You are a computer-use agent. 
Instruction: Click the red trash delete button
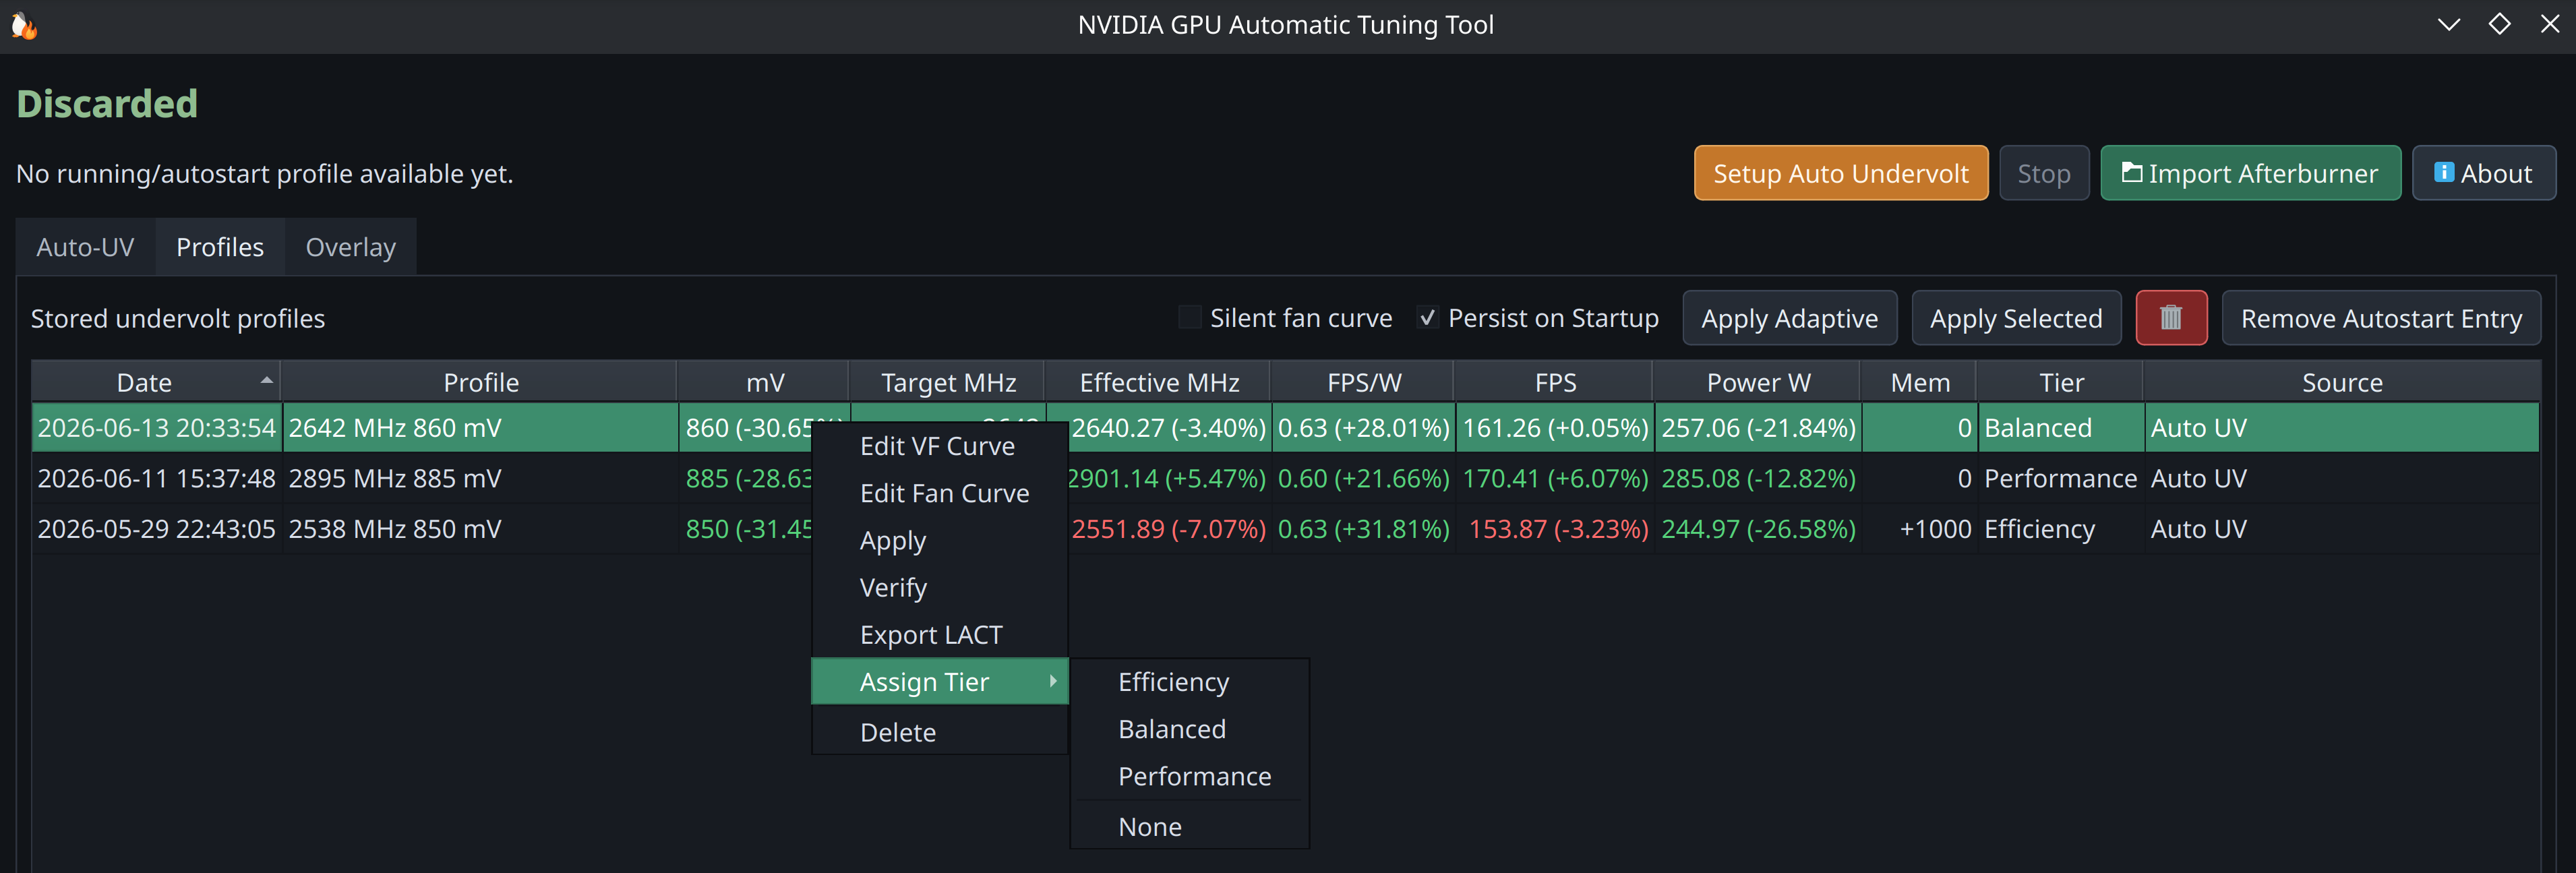2170,318
